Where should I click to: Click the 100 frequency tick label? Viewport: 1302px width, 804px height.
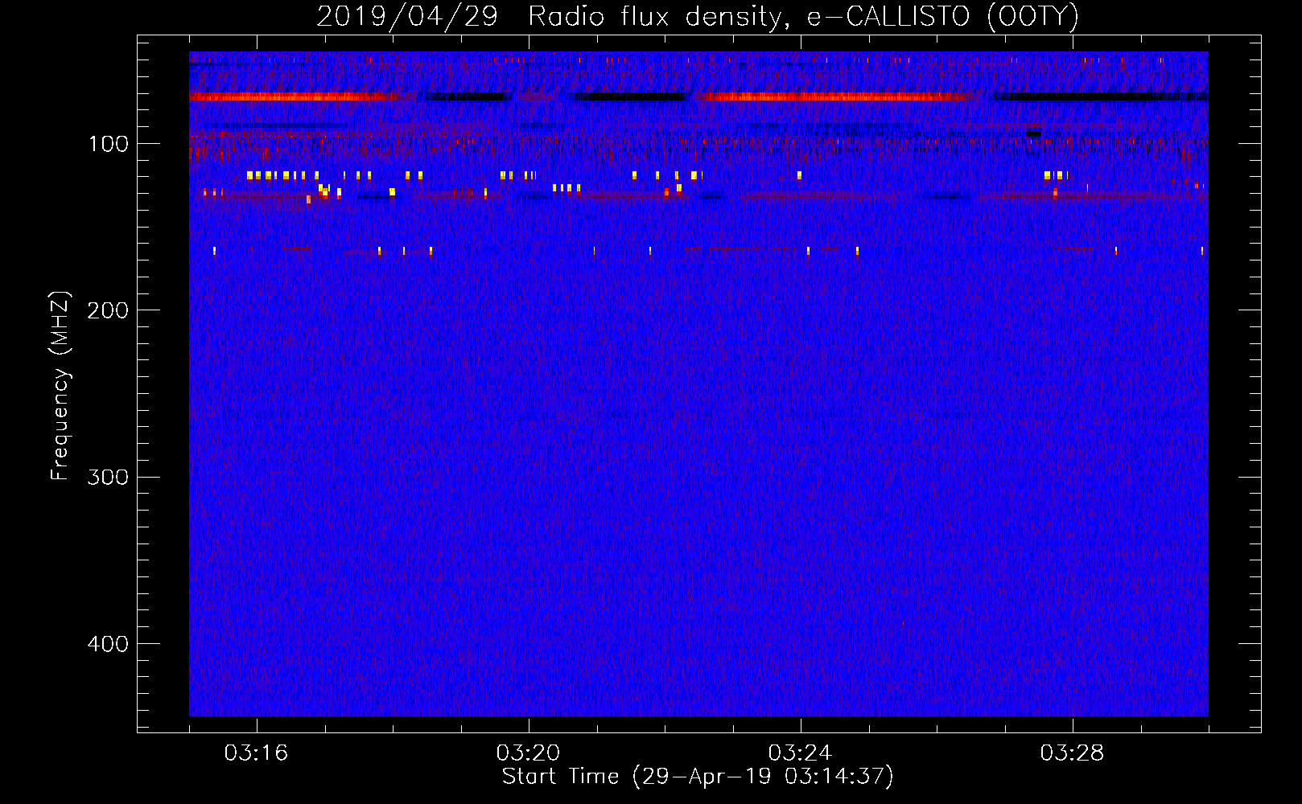(109, 144)
